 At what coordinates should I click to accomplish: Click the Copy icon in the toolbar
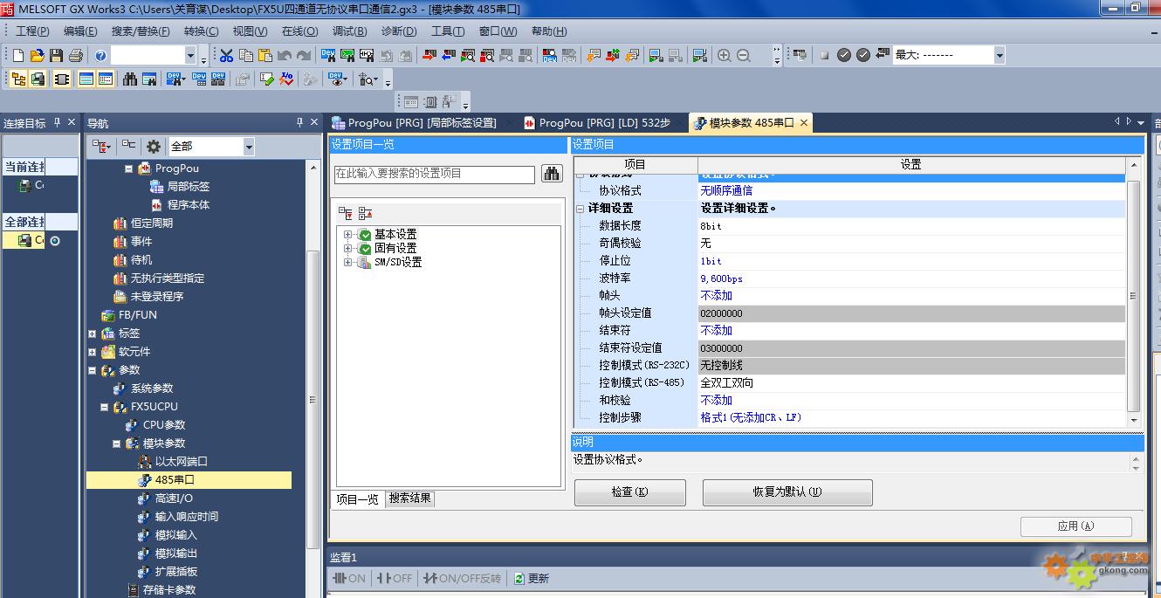coord(245,55)
